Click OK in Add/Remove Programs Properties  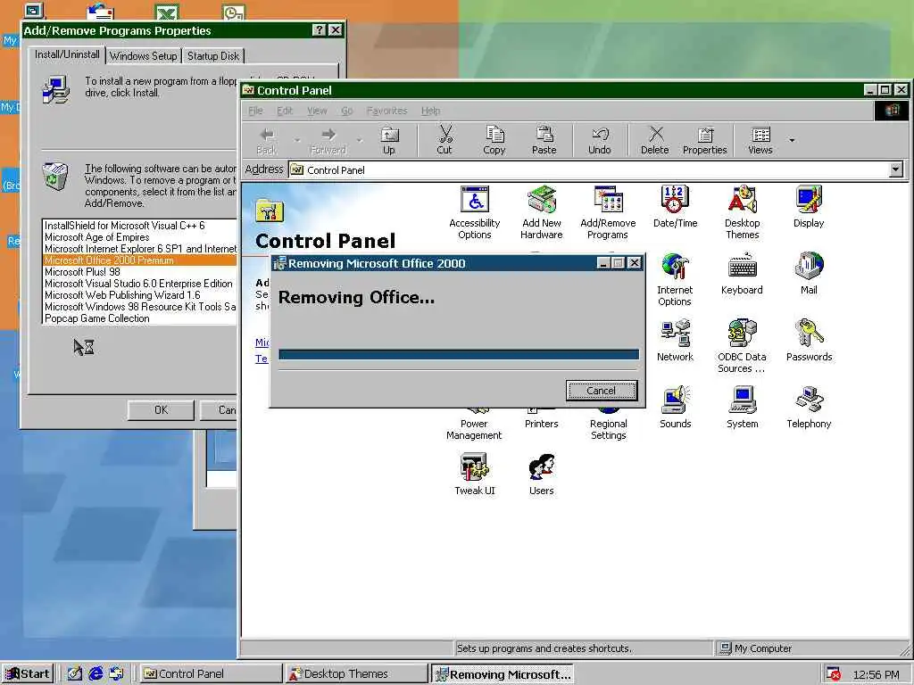161,410
